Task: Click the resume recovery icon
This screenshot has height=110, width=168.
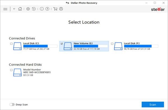Action: [34, 9]
